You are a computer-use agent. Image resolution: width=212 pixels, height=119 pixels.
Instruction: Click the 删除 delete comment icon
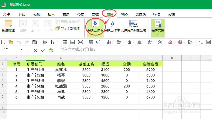point(23,24)
